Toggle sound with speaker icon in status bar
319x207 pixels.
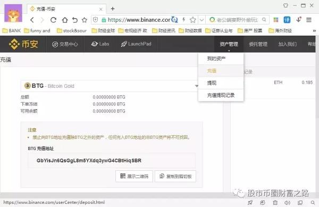click(x=287, y=202)
